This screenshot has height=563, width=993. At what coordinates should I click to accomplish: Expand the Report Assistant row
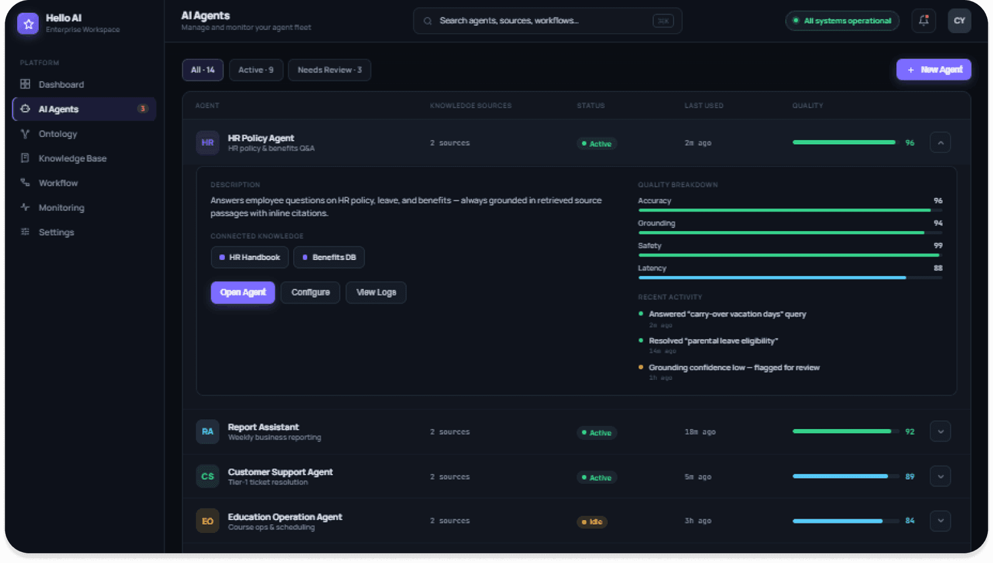pyautogui.click(x=940, y=432)
